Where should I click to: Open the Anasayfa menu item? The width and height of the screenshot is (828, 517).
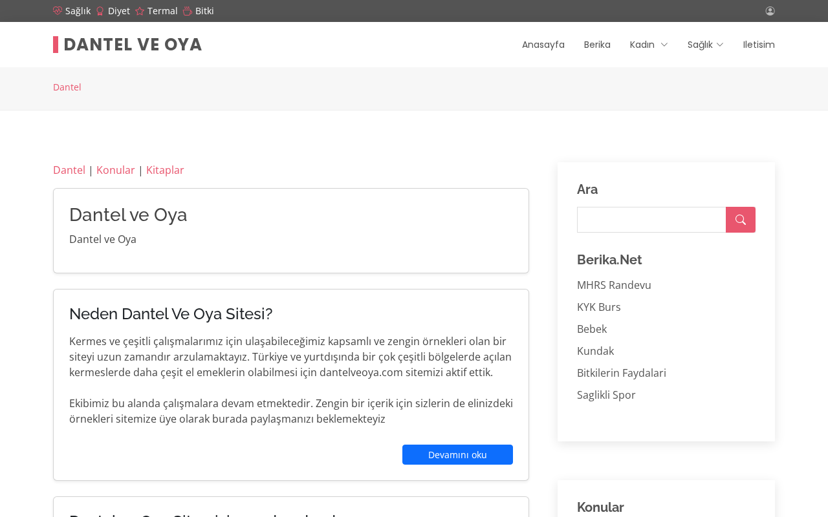tap(543, 45)
